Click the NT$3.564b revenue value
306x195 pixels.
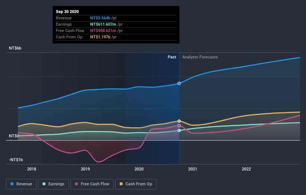click(x=100, y=18)
